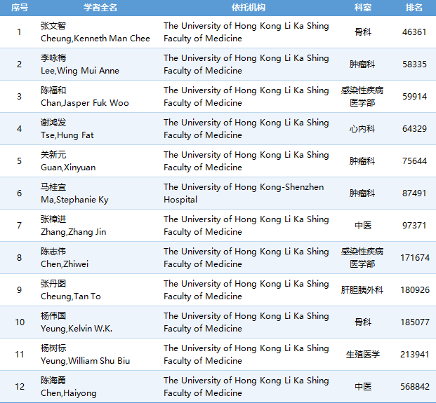Select scholar Yeung, Kelvin W.K.
This screenshot has height=403, width=436.
pyautogui.click(x=77, y=329)
